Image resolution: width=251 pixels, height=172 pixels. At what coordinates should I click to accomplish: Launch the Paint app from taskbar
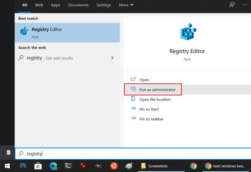pyautogui.click(x=129, y=166)
